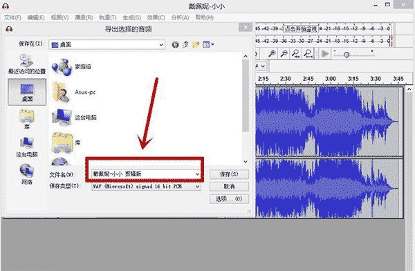Click the 3:30 mark on the timeline
This screenshot has height=271, width=415.
pyautogui.click(x=376, y=79)
